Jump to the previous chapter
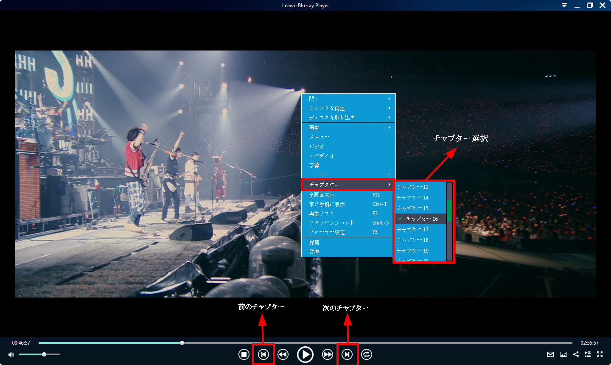This screenshot has height=365, width=611. tap(263, 354)
